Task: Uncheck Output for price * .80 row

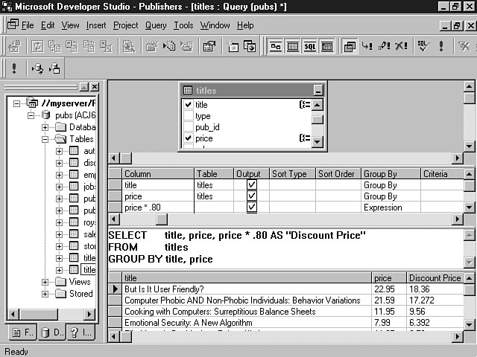Action: click(x=251, y=208)
